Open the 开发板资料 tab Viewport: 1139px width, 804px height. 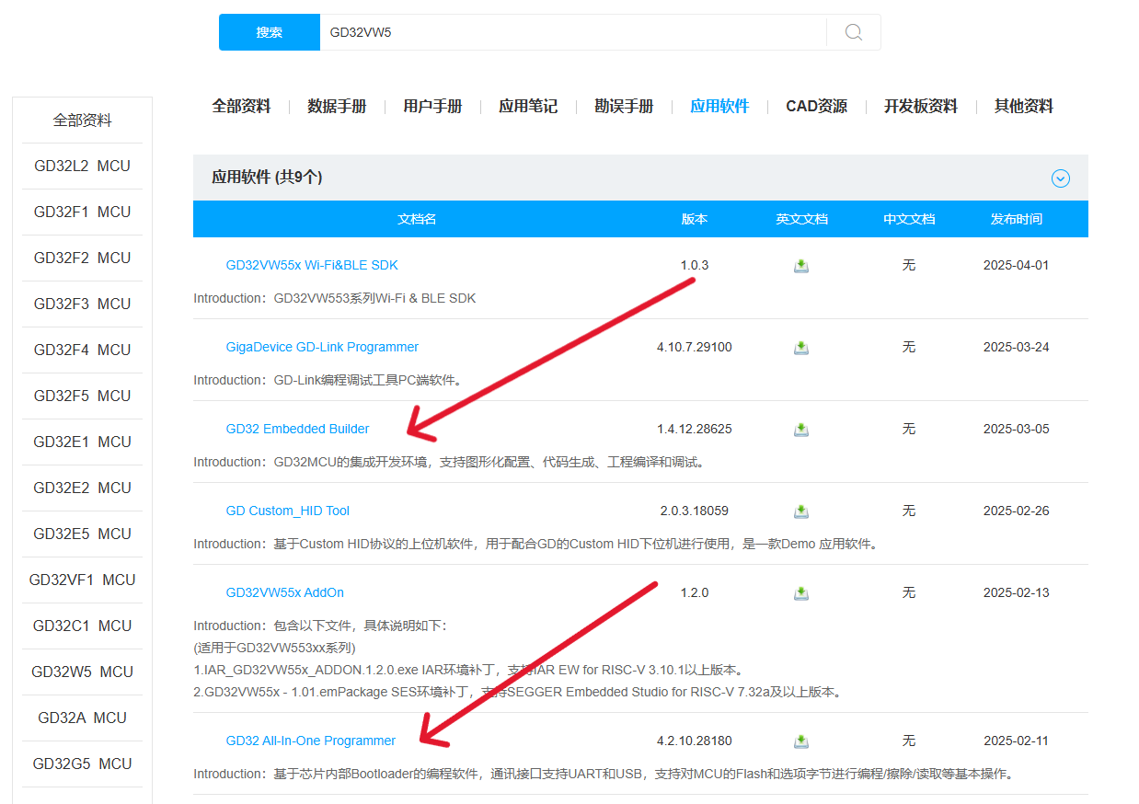(920, 107)
